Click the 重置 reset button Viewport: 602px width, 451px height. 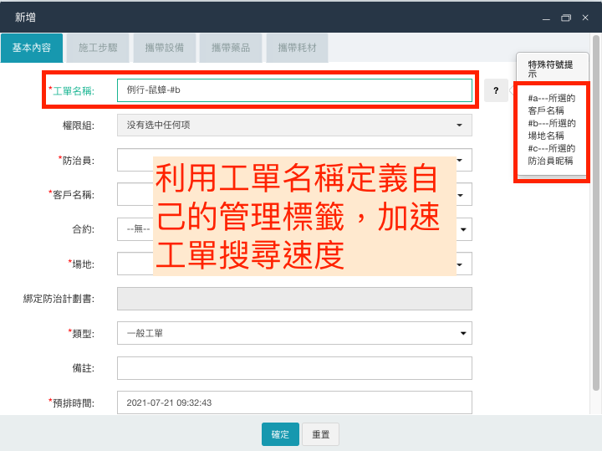coord(320,434)
